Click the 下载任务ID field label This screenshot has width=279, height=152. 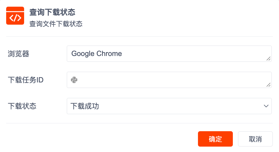pos(26,80)
